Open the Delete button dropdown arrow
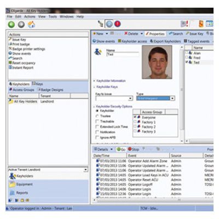Screen dimensions: 219x219 [x=141, y=34]
